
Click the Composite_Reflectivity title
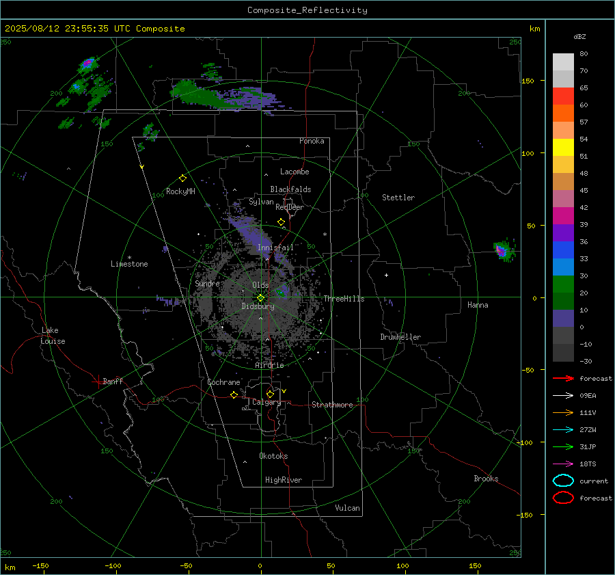[307, 10]
